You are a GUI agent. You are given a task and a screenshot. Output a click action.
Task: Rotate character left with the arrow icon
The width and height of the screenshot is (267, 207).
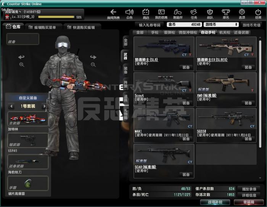(x=21, y=57)
